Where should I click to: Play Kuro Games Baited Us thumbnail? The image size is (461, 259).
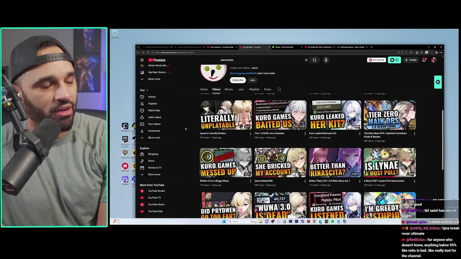(281, 115)
